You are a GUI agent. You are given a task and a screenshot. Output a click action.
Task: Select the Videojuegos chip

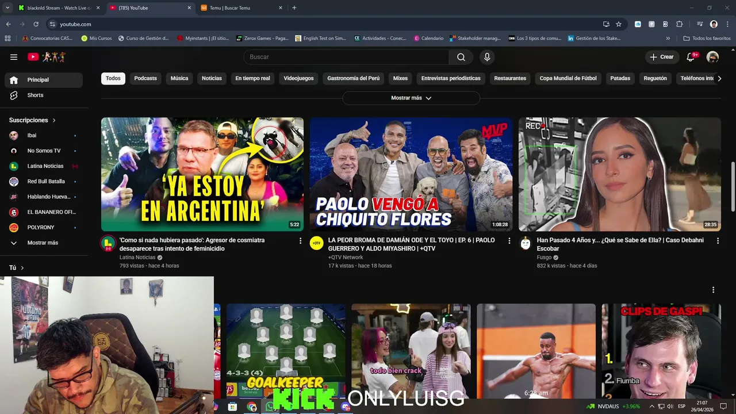298,78
